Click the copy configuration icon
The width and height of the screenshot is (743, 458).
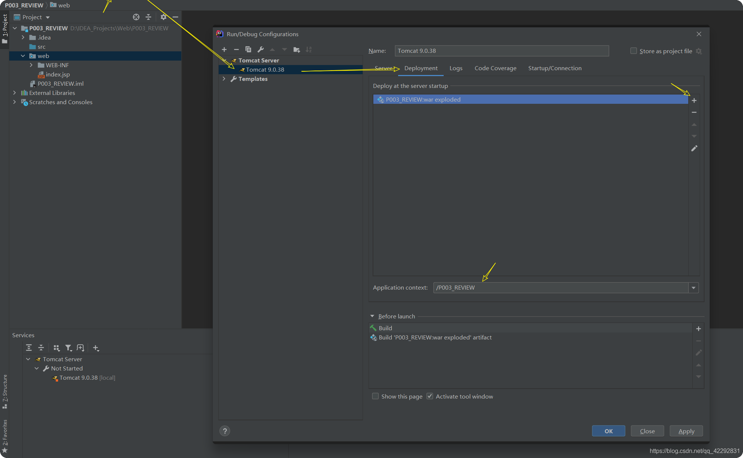coord(248,49)
